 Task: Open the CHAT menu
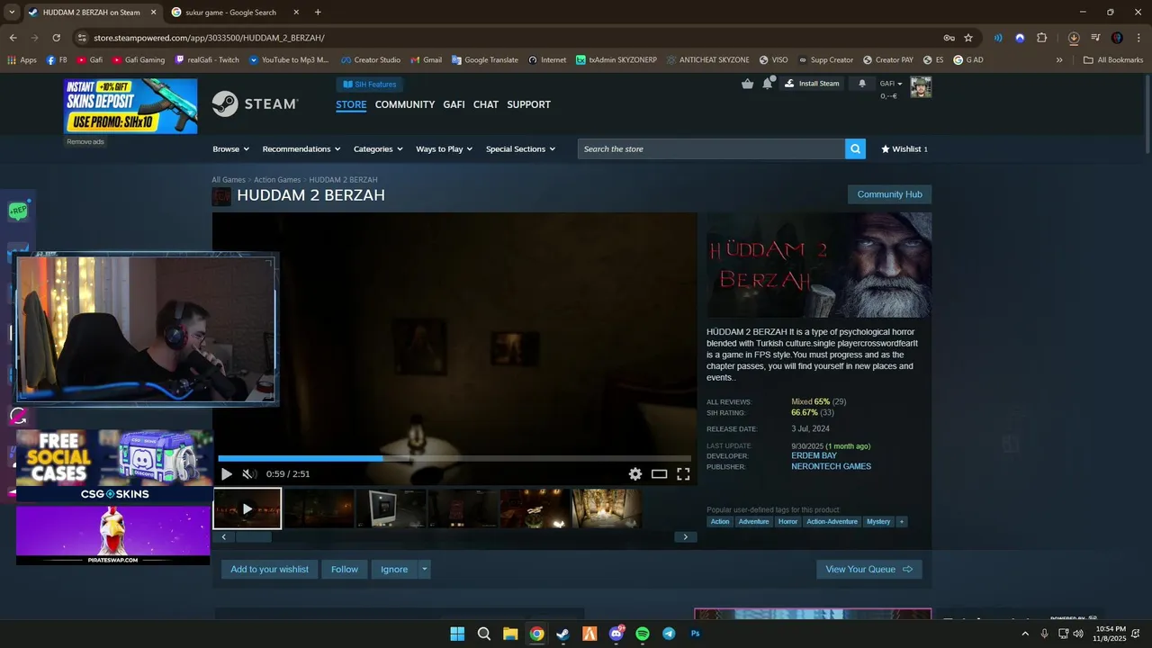point(486,104)
